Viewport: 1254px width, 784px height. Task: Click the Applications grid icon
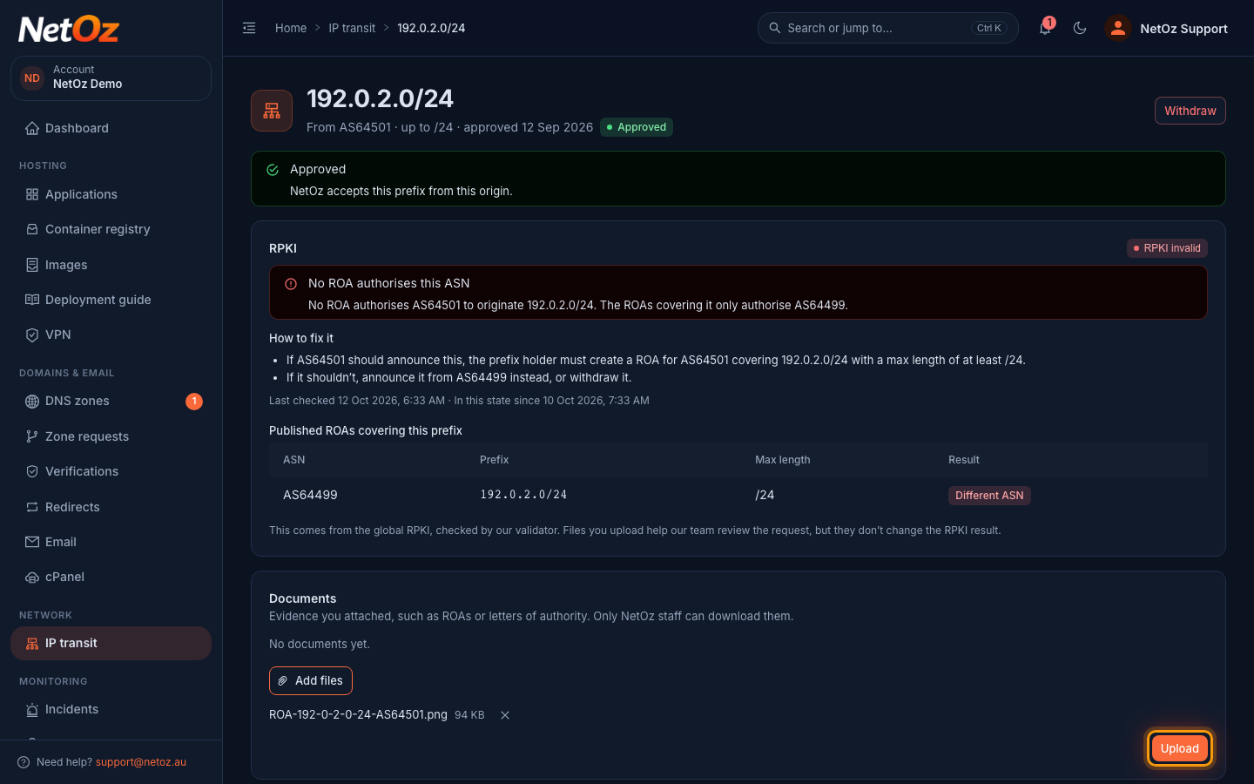point(32,194)
